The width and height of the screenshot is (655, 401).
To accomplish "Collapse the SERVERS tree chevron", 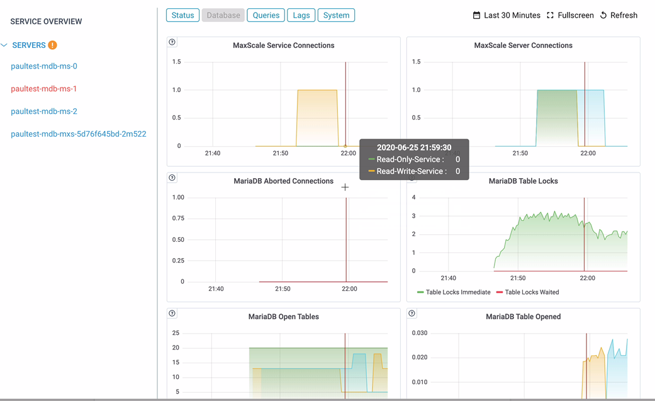I will pyautogui.click(x=4, y=45).
